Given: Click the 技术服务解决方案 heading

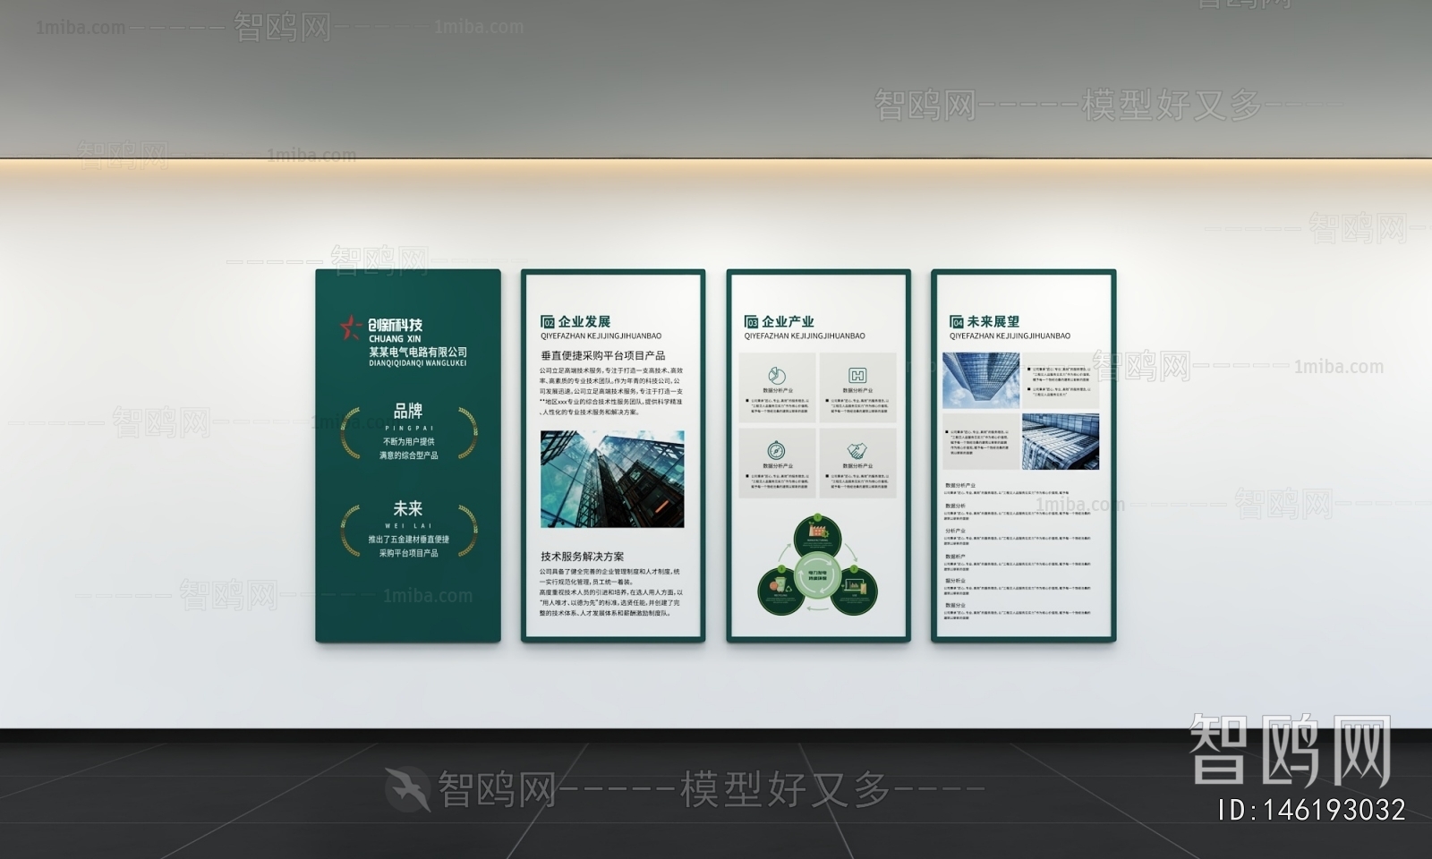Looking at the screenshot, I should pyautogui.click(x=583, y=557).
